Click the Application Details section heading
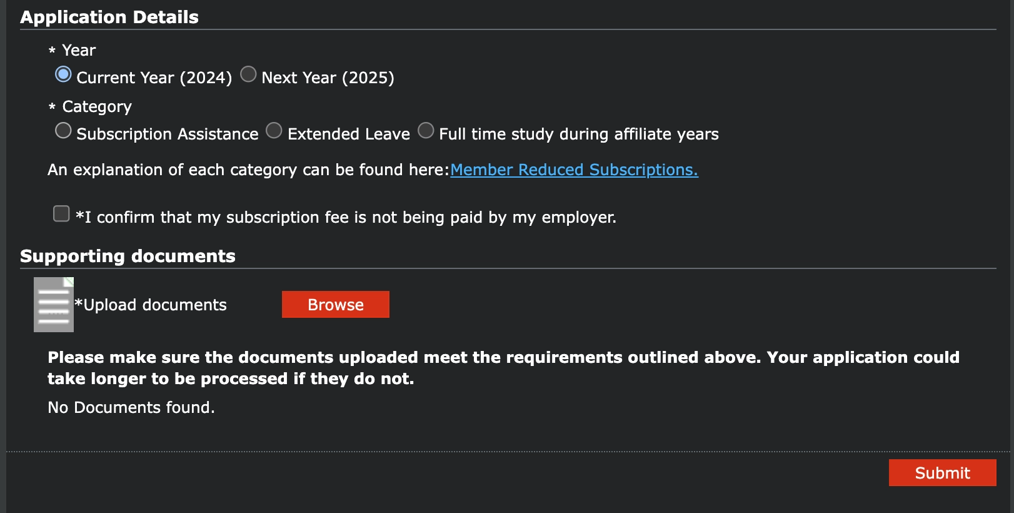Image resolution: width=1014 pixels, height=513 pixels. click(x=109, y=17)
